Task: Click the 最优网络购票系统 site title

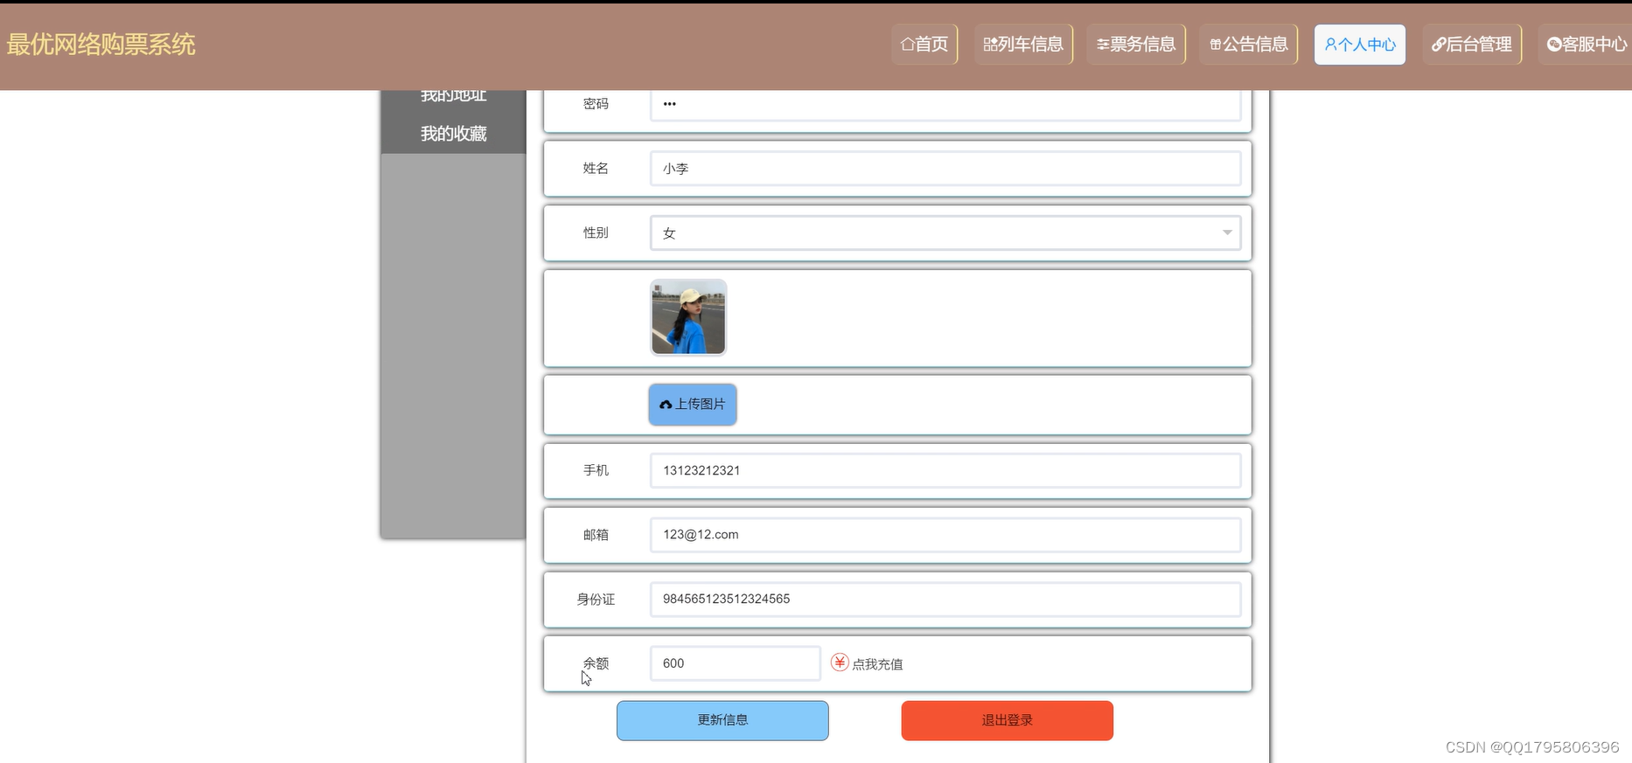Action: point(101,45)
